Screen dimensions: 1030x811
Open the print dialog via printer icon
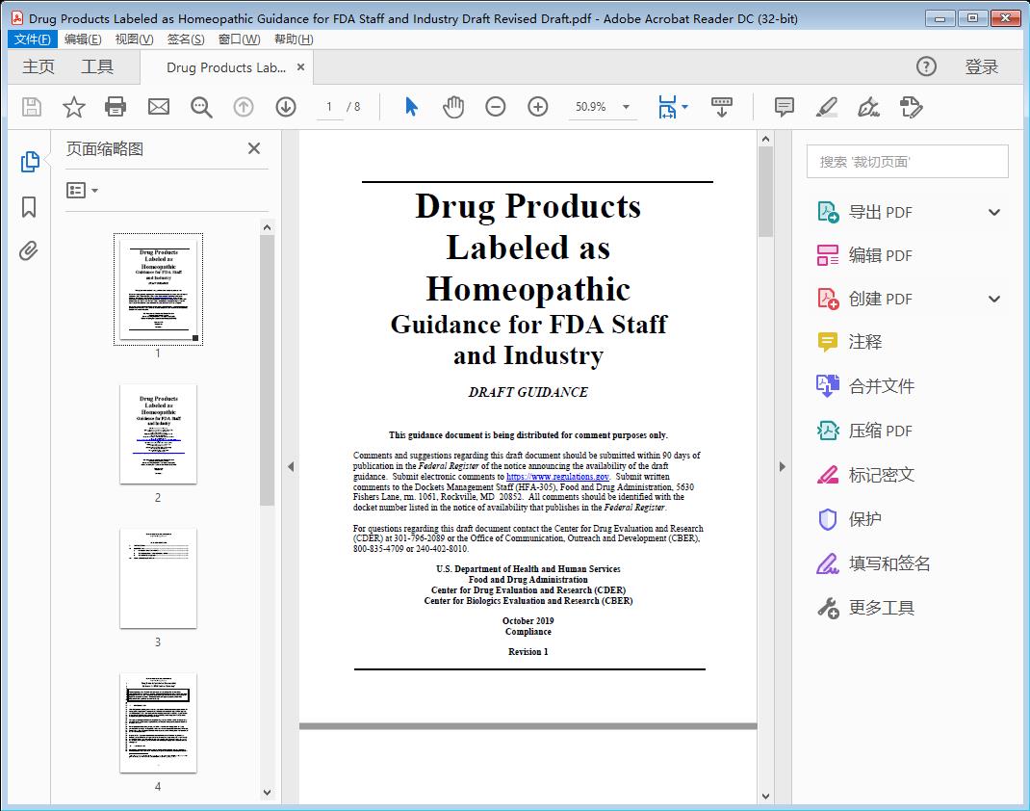coord(116,107)
